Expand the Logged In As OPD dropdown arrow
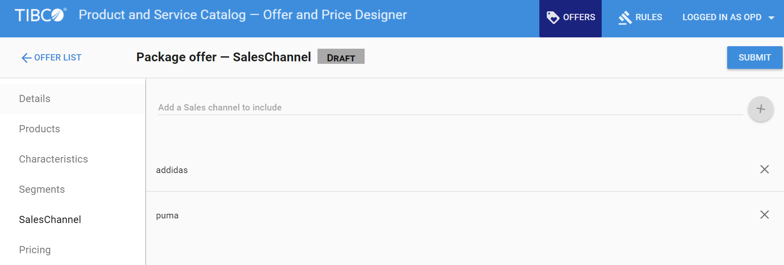The height and width of the screenshot is (265, 784). 771,18
